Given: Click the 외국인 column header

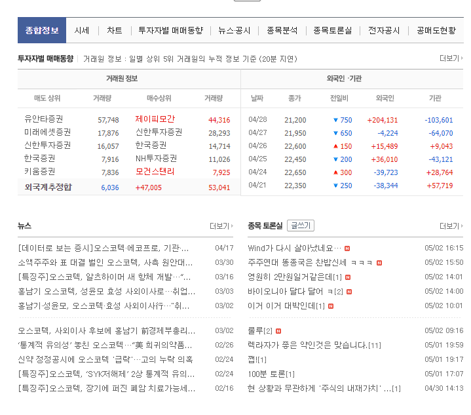Looking at the screenshot, I should click(x=385, y=98).
